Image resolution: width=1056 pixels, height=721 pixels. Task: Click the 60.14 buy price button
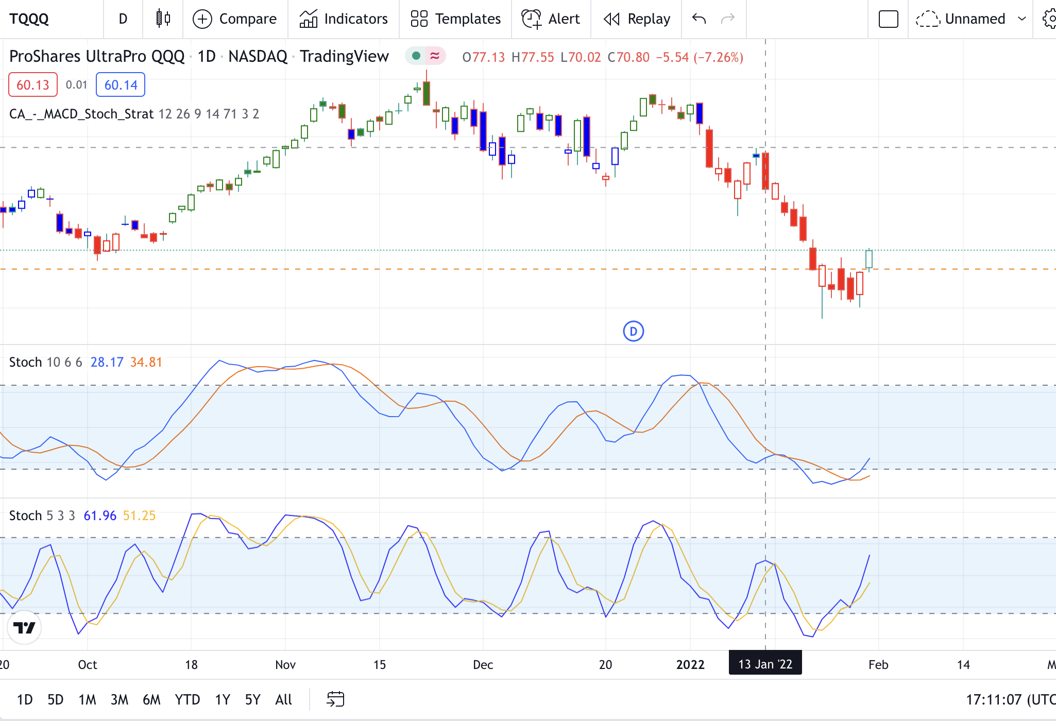[x=121, y=85]
